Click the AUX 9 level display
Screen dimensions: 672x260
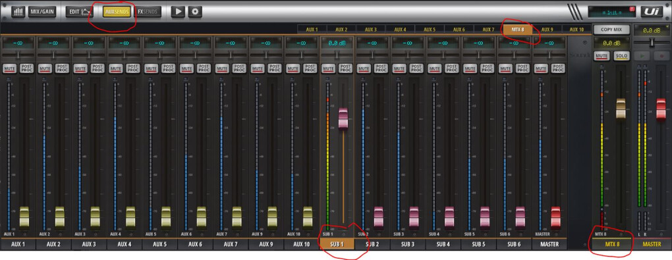pyautogui.click(x=266, y=43)
